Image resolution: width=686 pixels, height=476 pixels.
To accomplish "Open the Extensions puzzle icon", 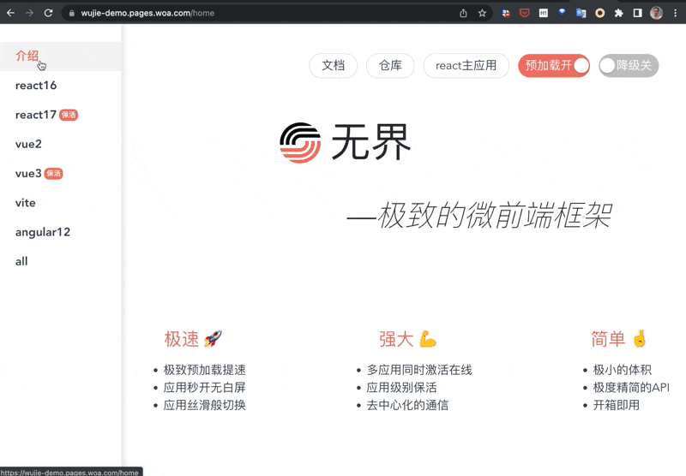I will tap(618, 13).
